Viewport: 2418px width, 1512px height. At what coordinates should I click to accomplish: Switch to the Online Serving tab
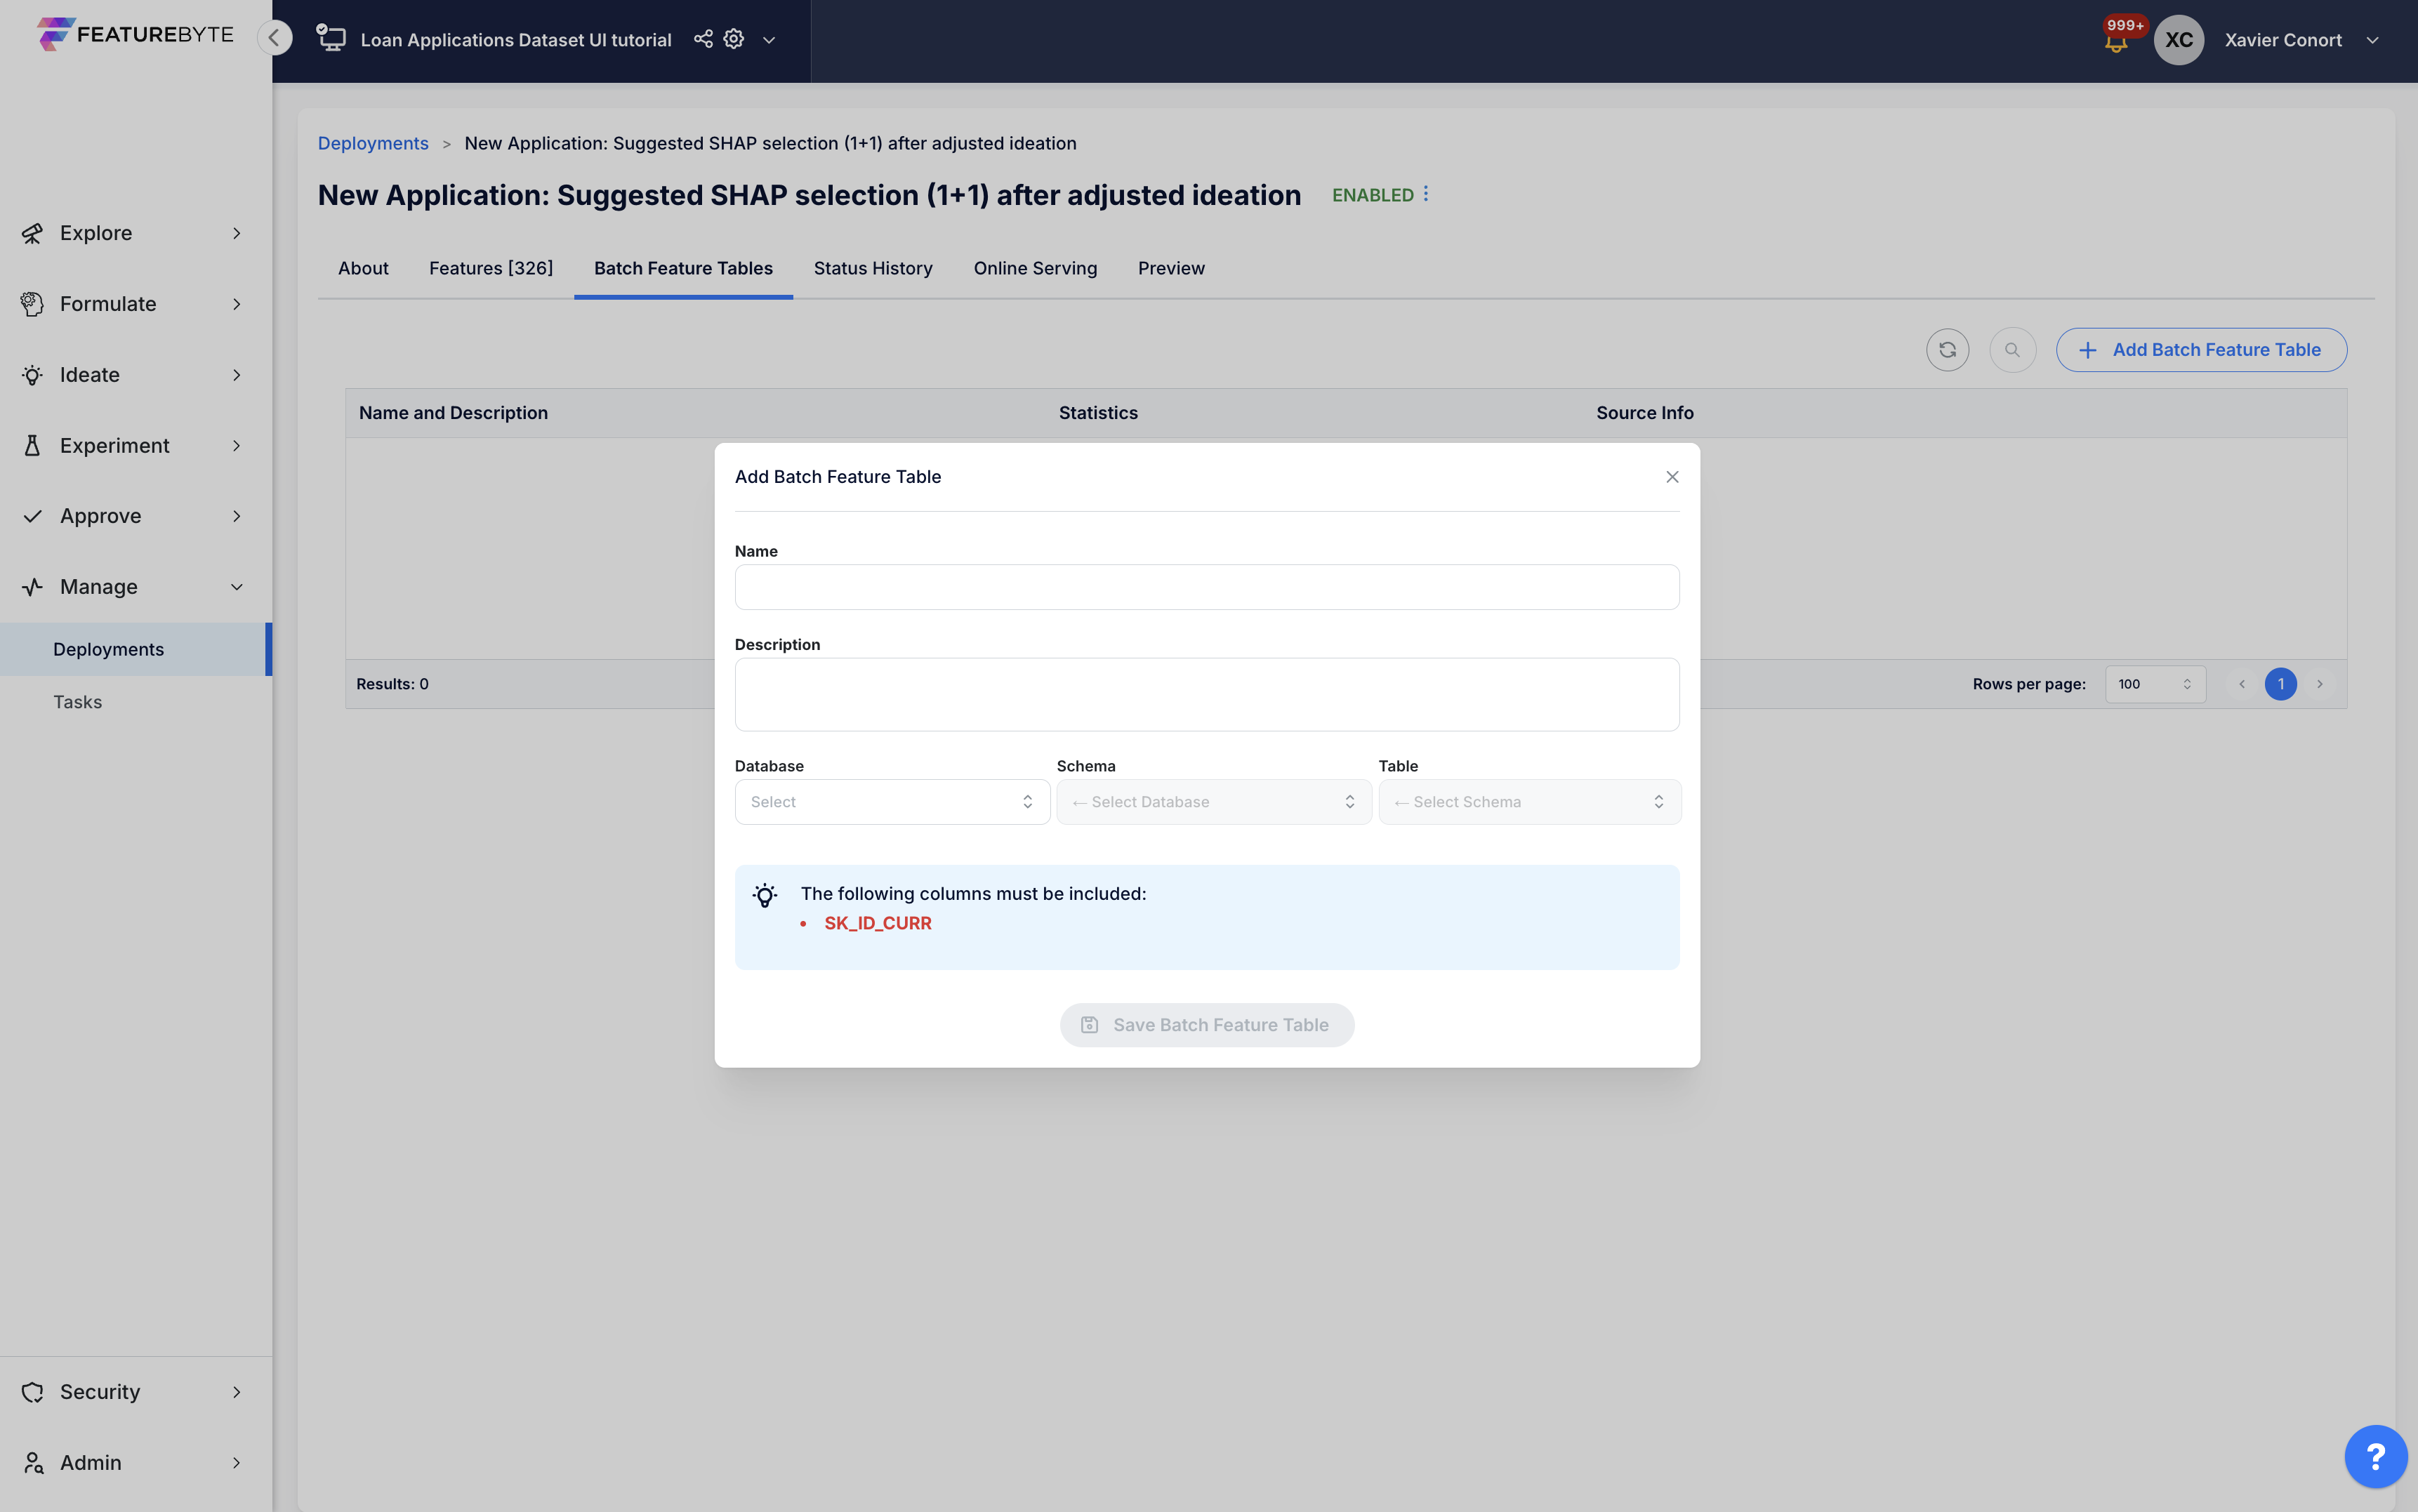tap(1034, 268)
